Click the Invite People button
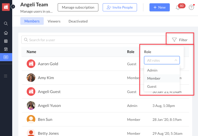The width and height of the screenshot is (198, 136). (x=120, y=7)
